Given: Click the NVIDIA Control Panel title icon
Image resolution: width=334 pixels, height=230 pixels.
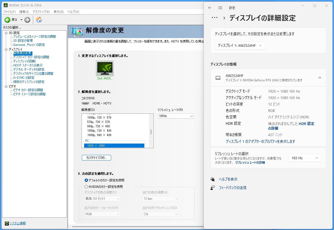Looking at the screenshot, I should [5, 5].
